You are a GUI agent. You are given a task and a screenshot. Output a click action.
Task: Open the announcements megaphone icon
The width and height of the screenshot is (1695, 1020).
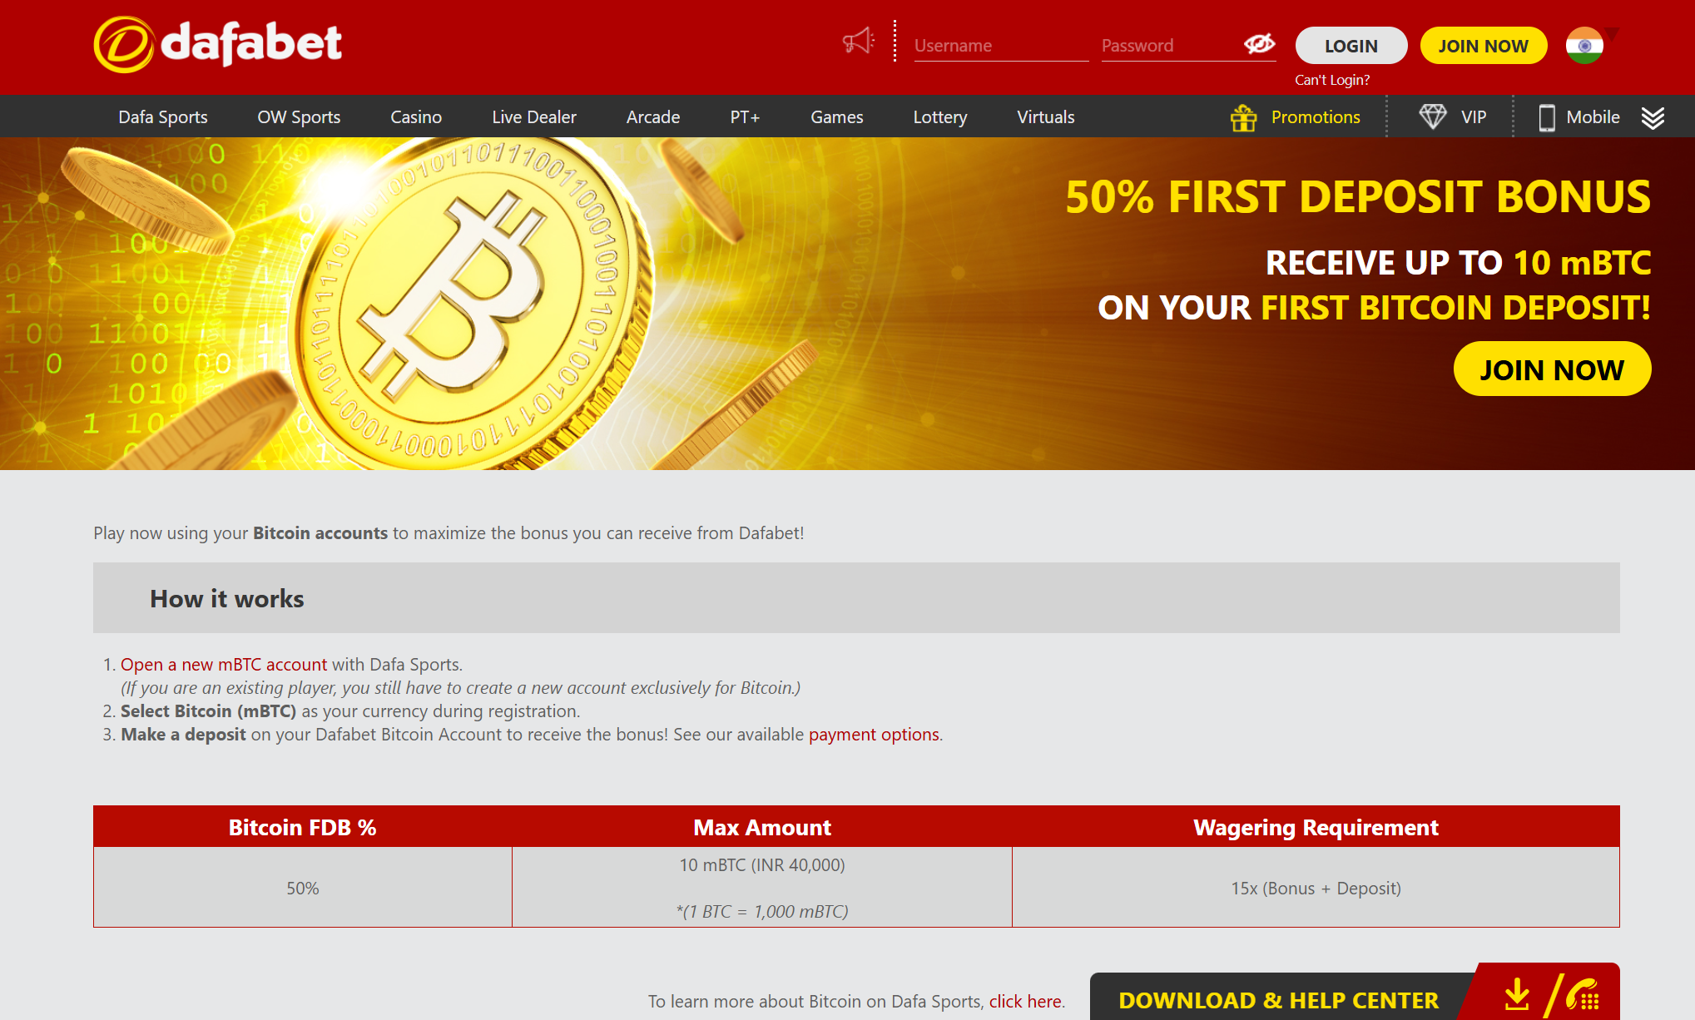coord(858,41)
